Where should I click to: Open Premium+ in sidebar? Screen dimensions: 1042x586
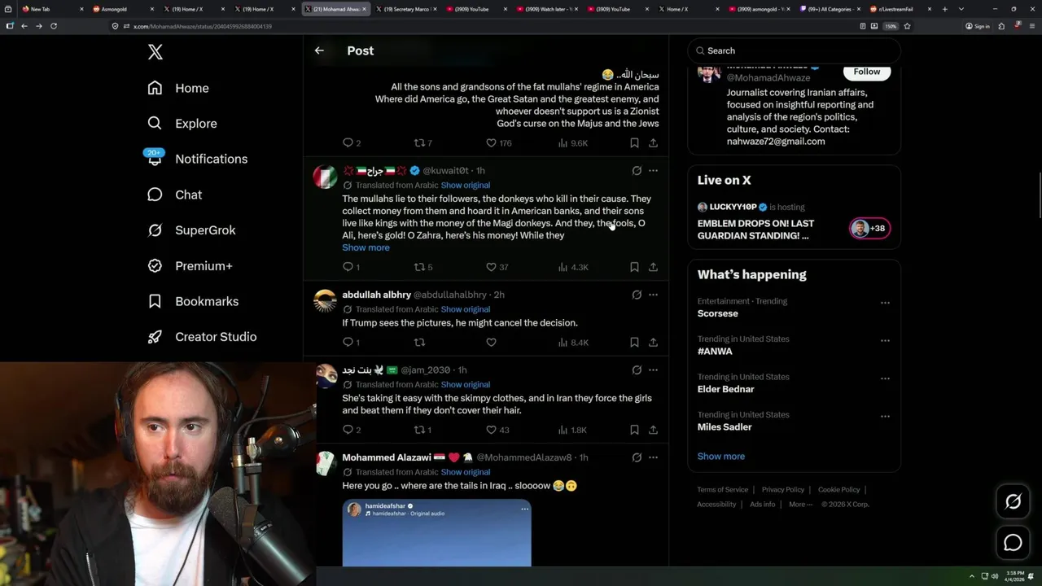190,265
